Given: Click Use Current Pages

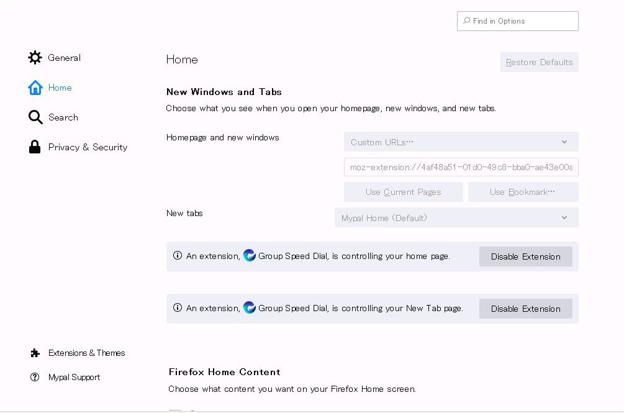Looking at the screenshot, I should point(403,192).
